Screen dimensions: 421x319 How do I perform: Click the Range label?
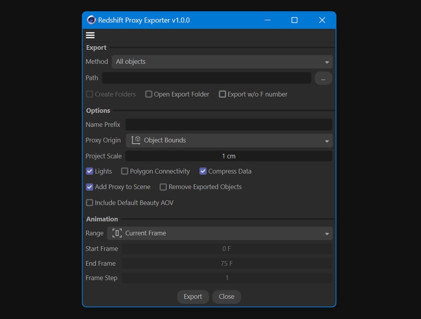95,233
